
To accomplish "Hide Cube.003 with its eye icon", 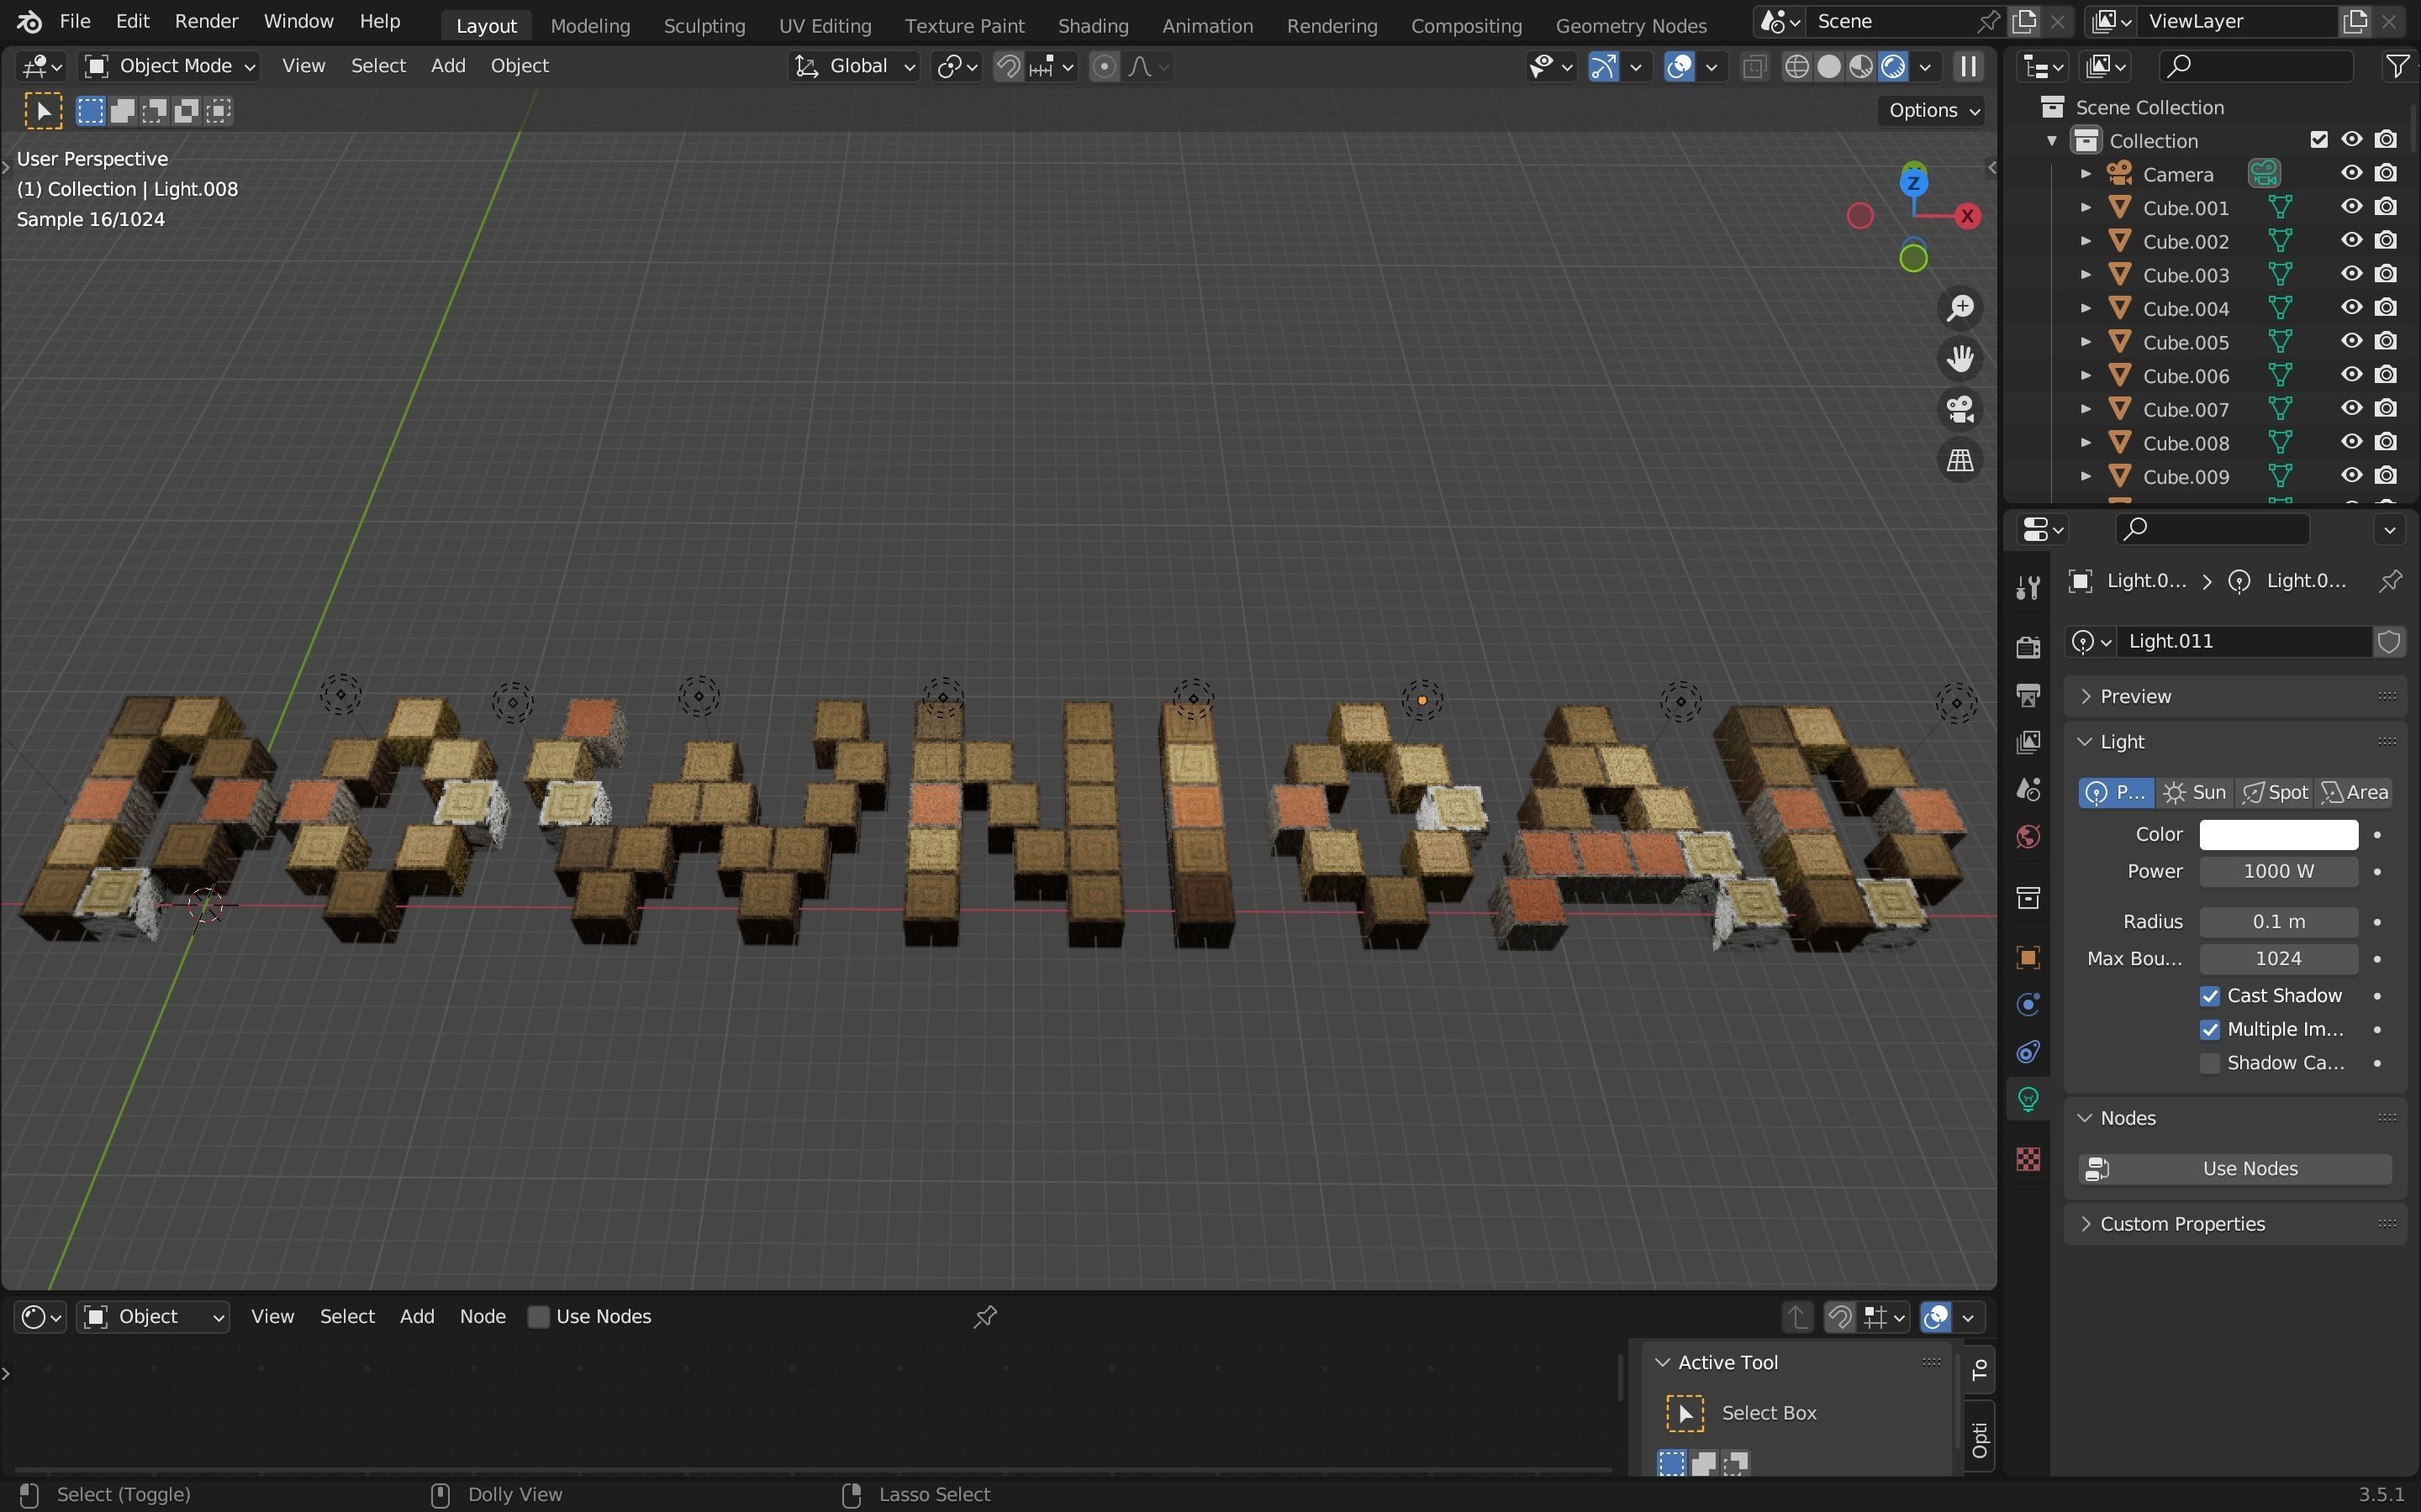I will tap(2351, 274).
